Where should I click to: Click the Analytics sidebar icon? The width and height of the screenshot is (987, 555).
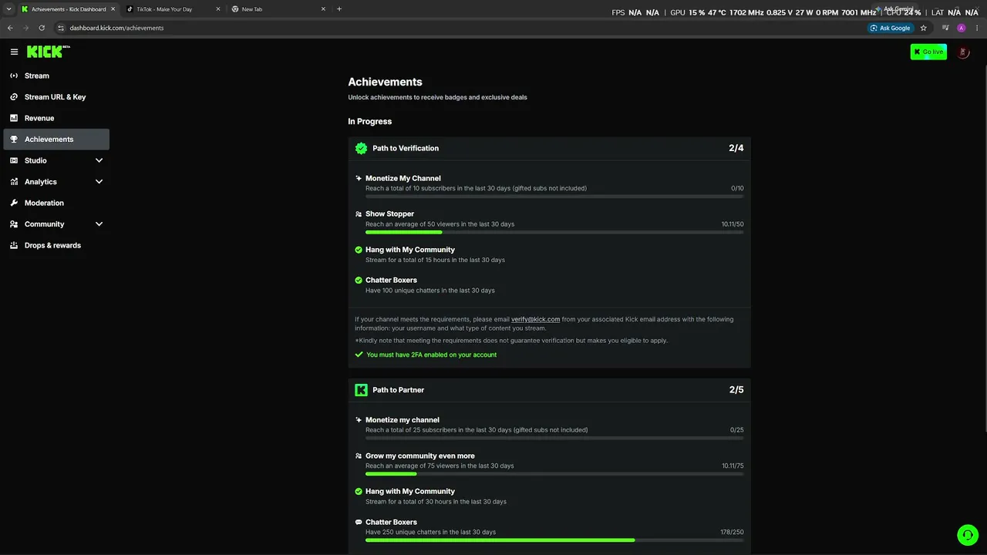pyautogui.click(x=14, y=182)
